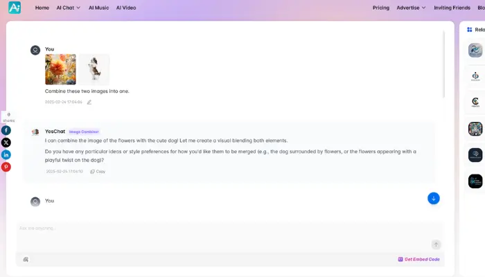Expand the Advertise dropdown menu

click(x=411, y=8)
